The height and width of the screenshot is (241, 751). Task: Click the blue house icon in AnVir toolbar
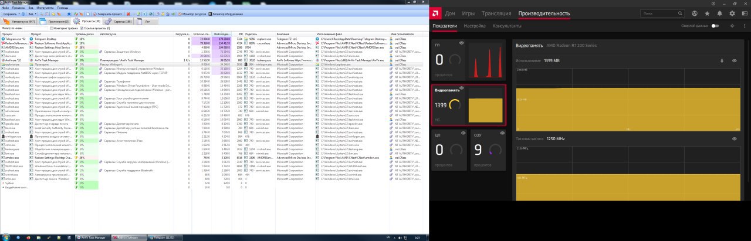(x=69, y=13)
